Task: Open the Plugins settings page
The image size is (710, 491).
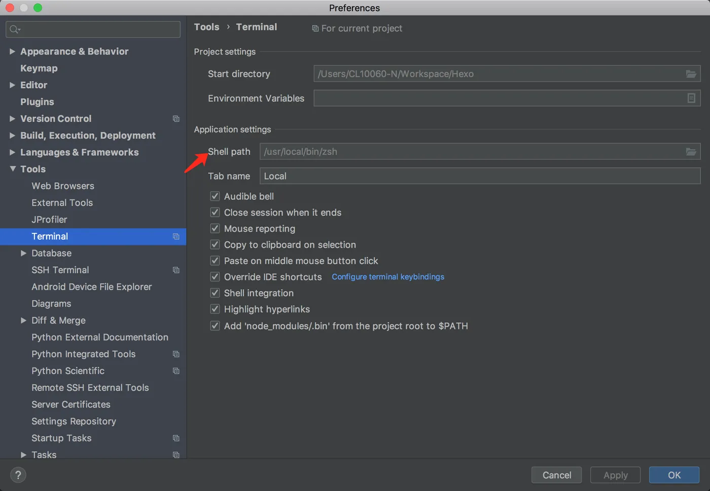Action: point(37,102)
